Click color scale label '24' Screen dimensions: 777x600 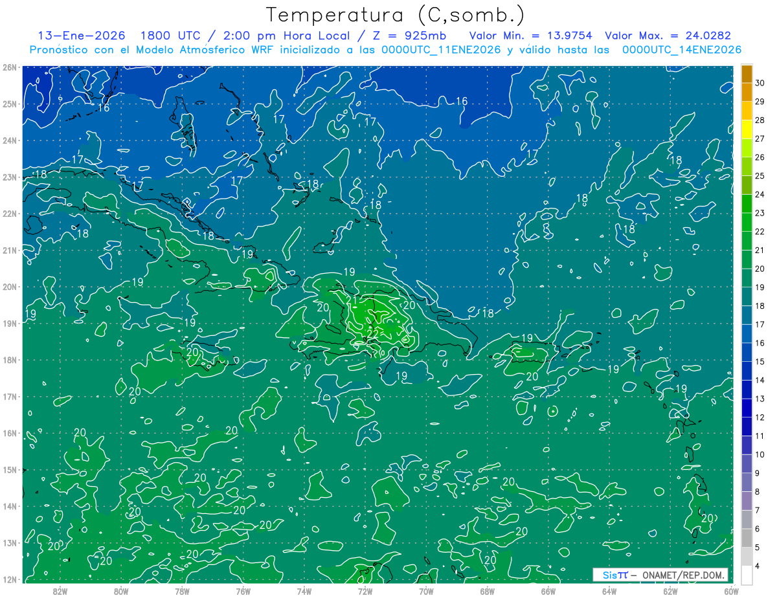click(x=760, y=194)
